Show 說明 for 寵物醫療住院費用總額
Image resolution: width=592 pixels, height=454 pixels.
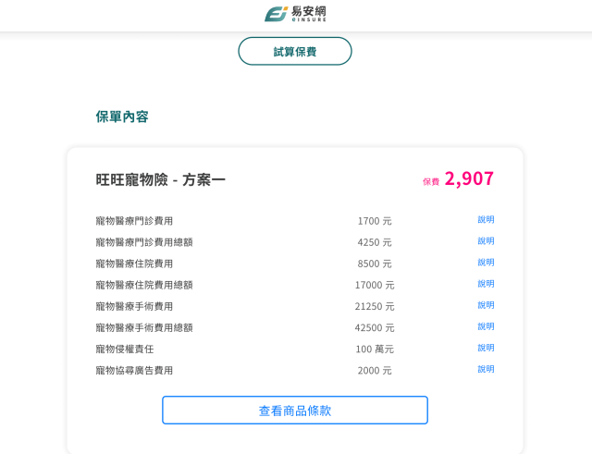(486, 284)
